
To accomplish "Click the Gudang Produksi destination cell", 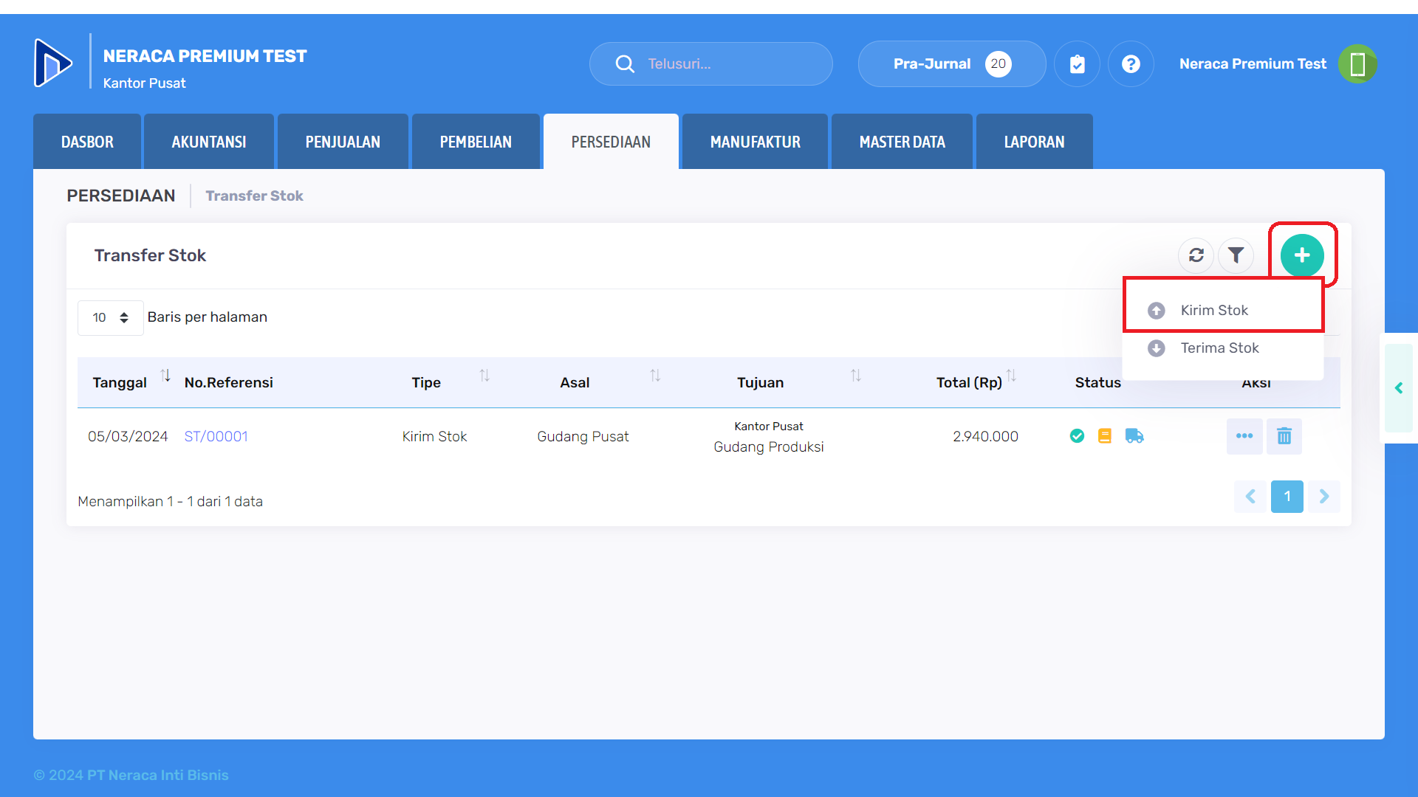I will click(768, 447).
